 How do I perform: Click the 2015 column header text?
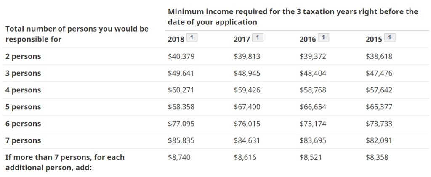(374, 39)
